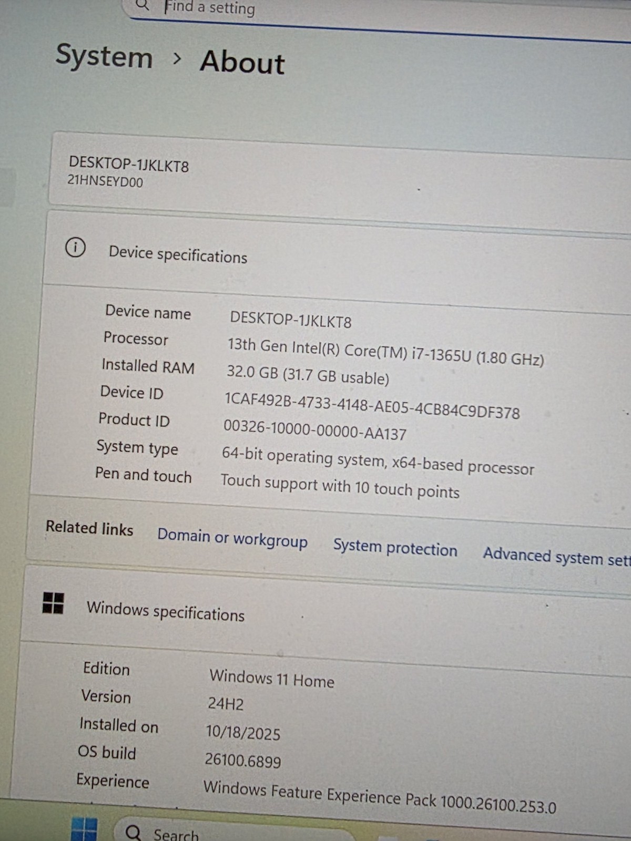Viewport: 631px width, 841px height.
Task: Click the Edition label
Action: point(106,669)
